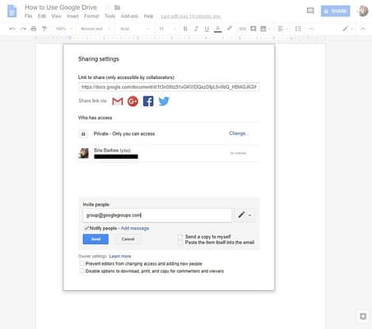This screenshot has width=372, height=329.
Task: Open the paragraph style dropdown
Action: point(95,29)
